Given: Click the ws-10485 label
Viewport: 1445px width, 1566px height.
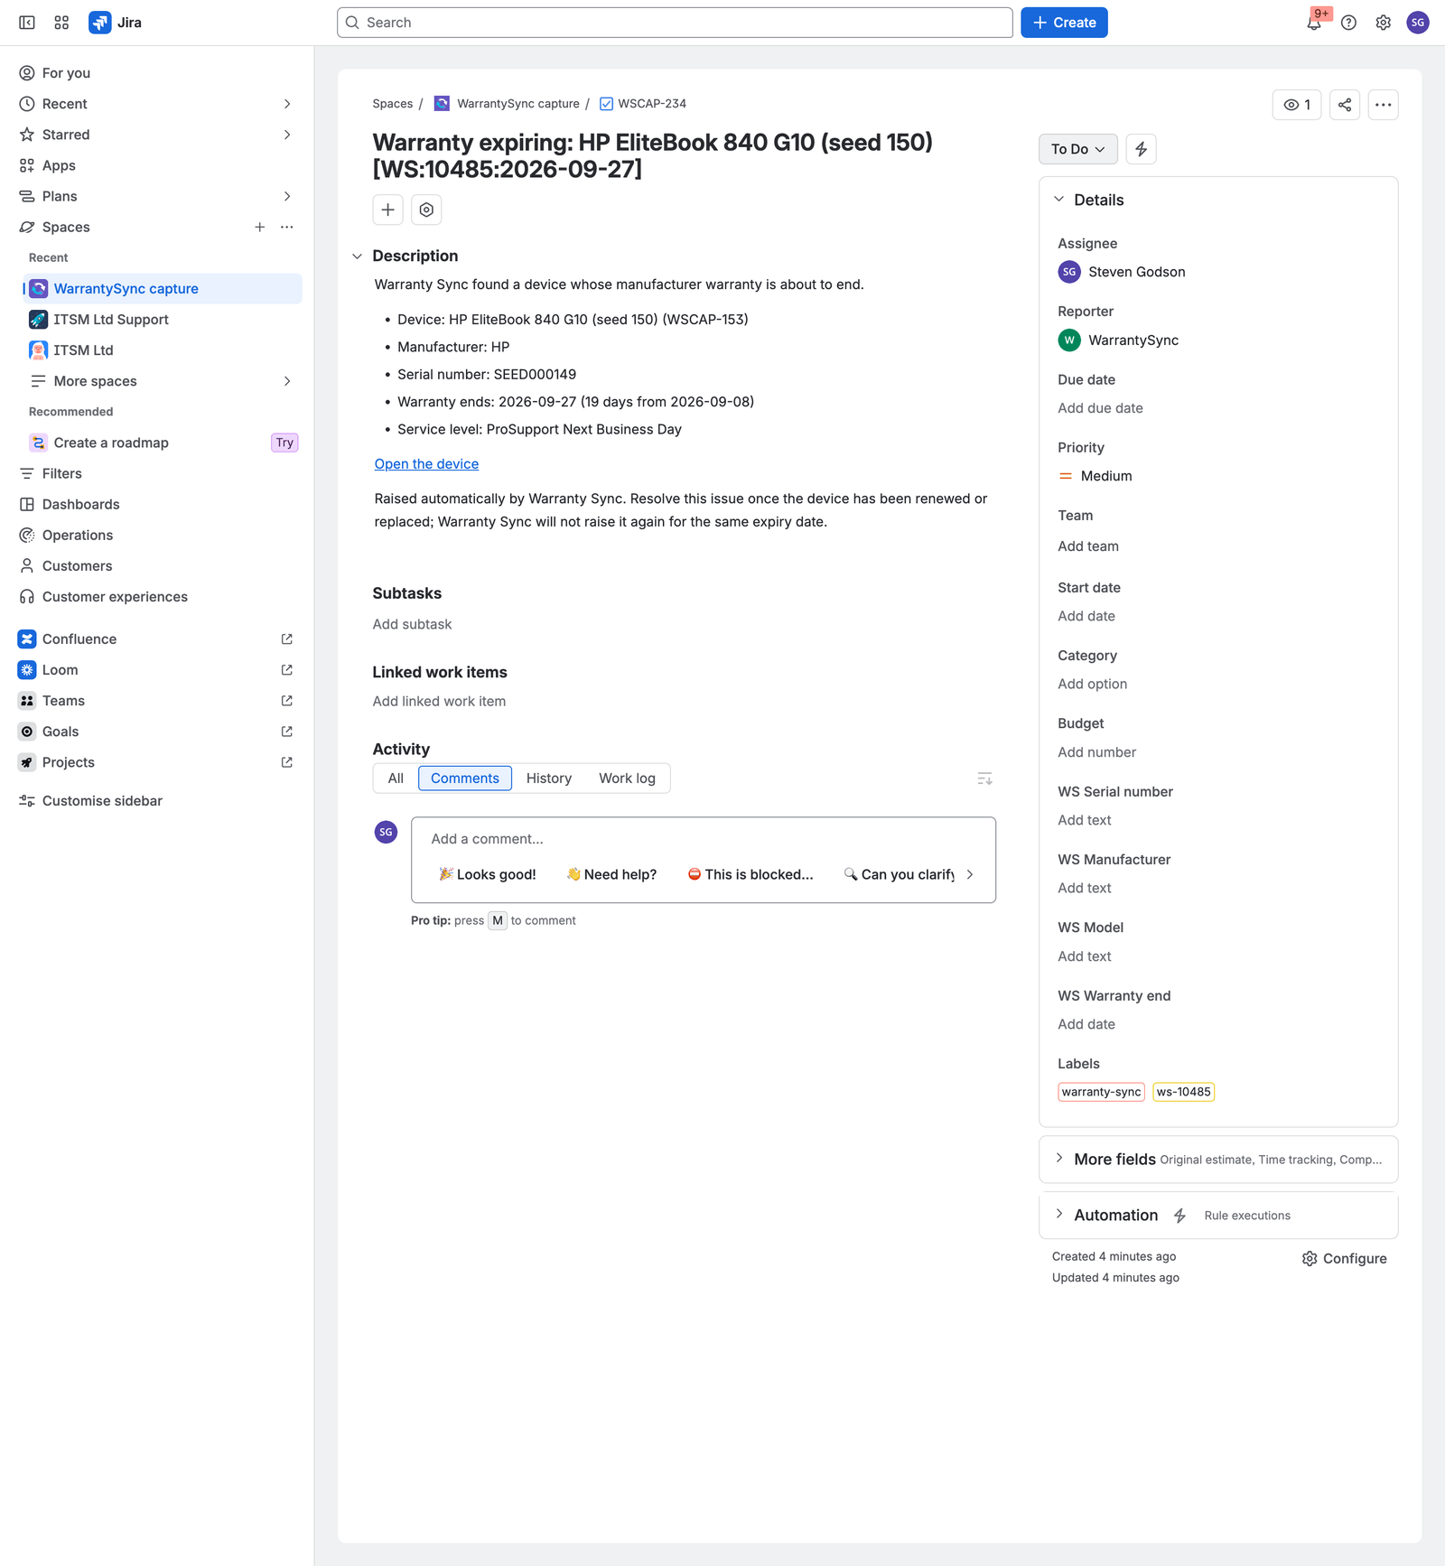Looking at the screenshot, I should pyautogui.click(x=1183, y=1092).
